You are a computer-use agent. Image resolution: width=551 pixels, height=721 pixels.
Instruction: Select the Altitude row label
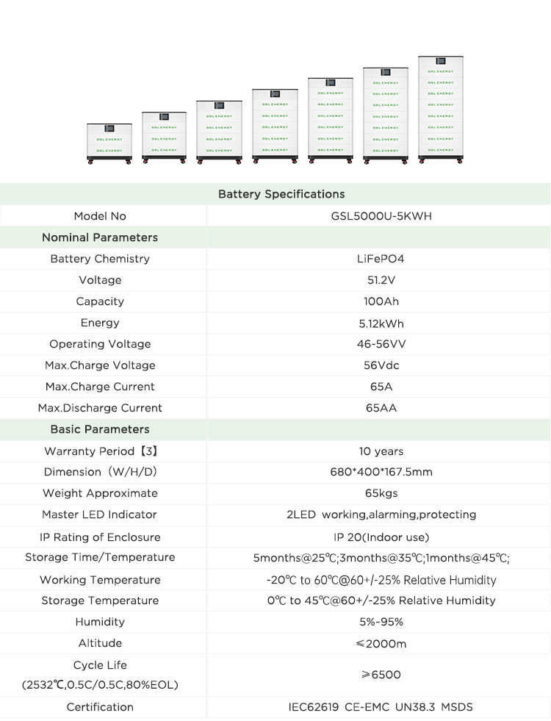pos(100,643)
